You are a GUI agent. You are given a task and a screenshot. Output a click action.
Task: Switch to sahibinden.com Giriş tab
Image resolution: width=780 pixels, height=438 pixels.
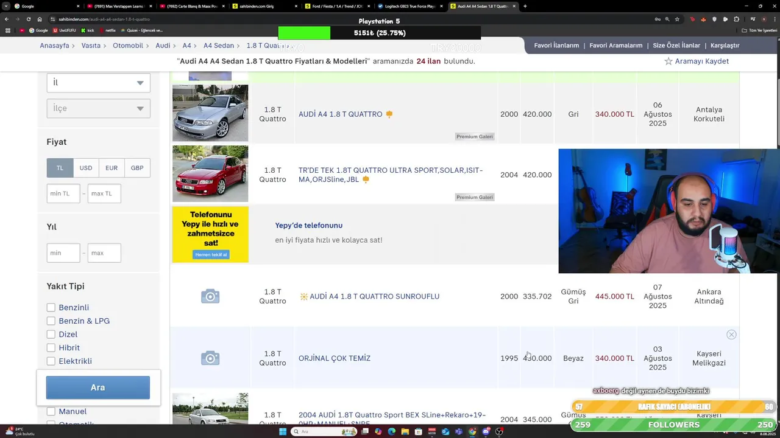coord(266,6)
